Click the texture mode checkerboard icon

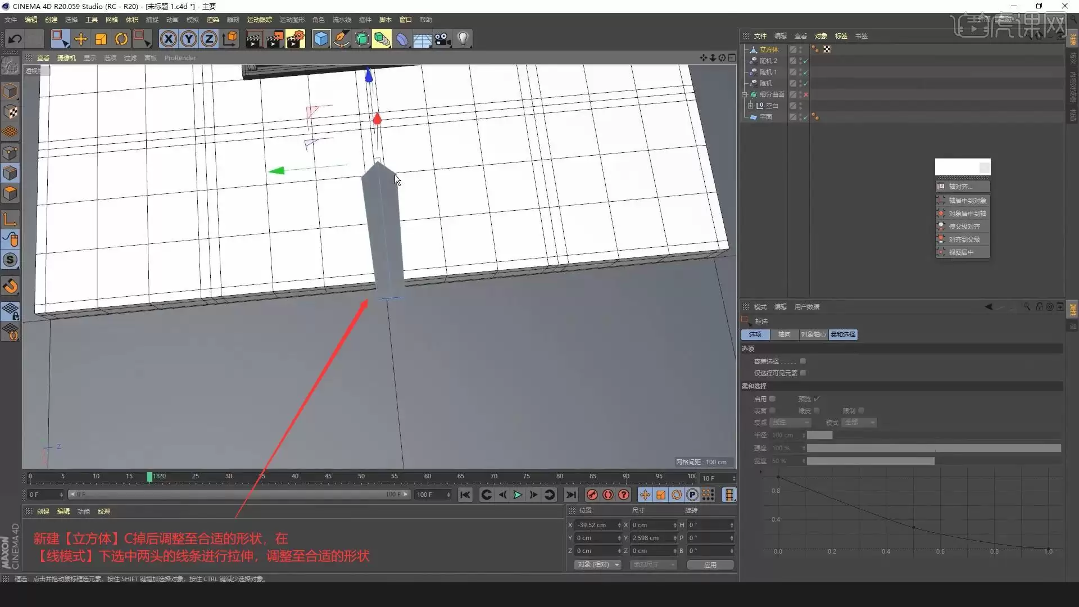click(x=10, y=112)
